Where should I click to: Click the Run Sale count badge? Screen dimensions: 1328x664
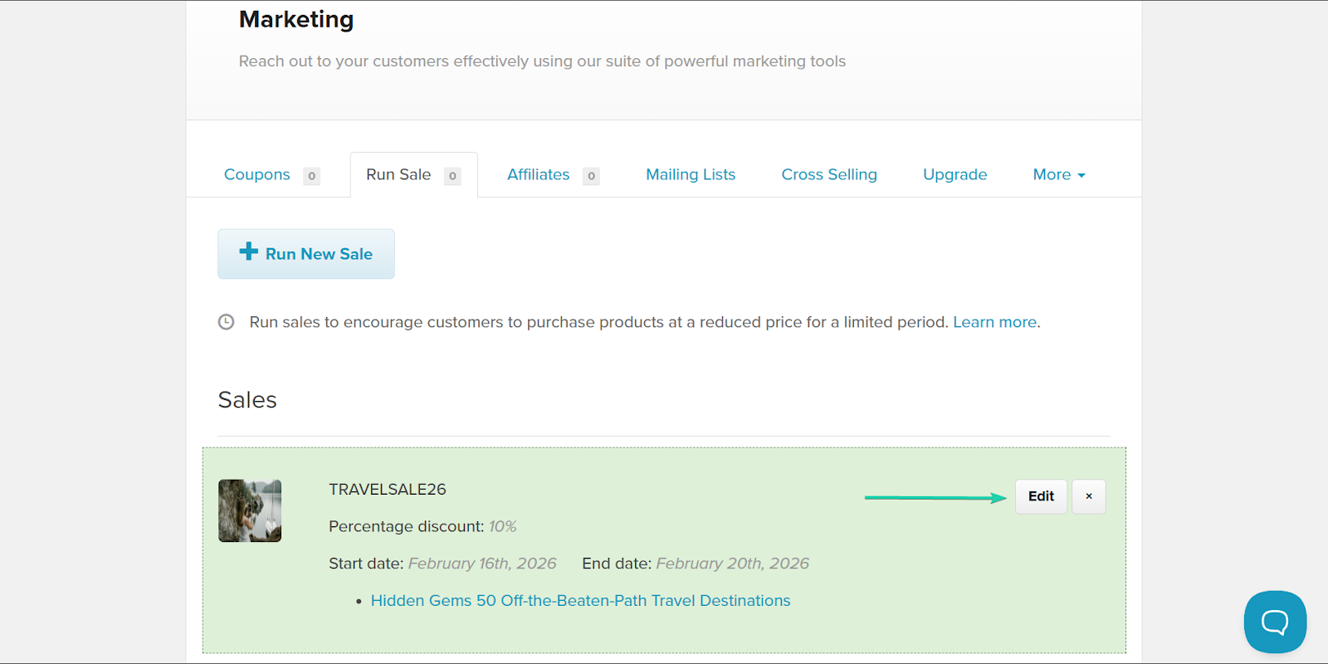pyautogui.click(x=452, y=176)
